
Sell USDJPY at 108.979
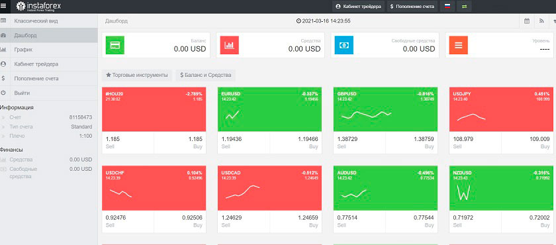[475, 143]
